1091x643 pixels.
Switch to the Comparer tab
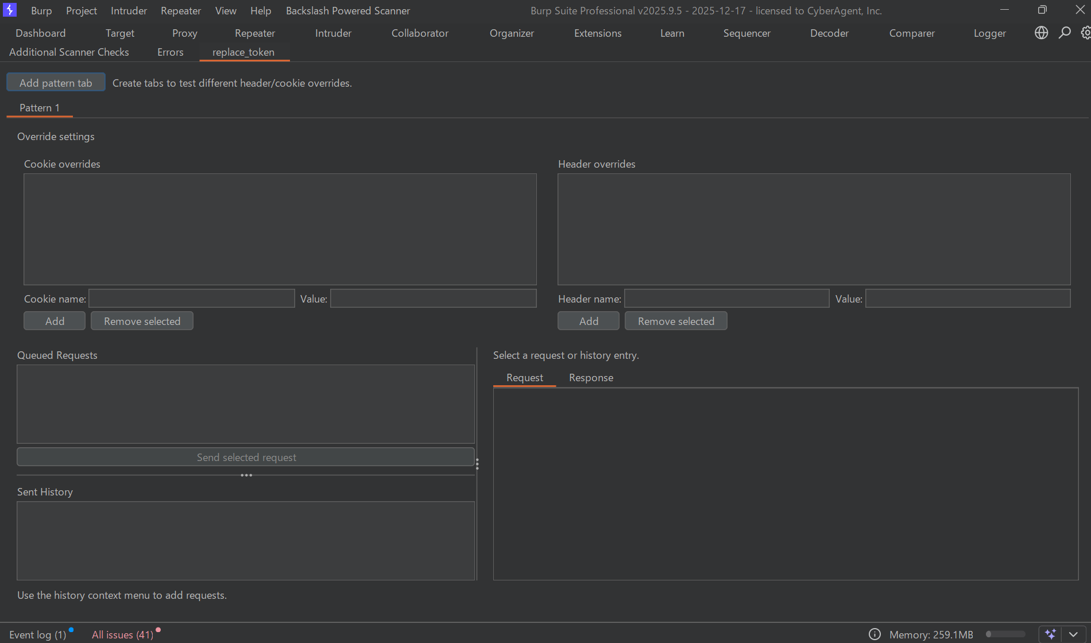912,33
